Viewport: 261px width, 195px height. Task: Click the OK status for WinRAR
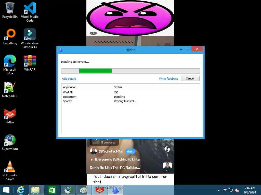click(116, 92)
